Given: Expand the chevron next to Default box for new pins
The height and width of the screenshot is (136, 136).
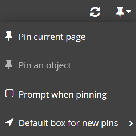Looking at the screenshot, I should tap(131, 123).
